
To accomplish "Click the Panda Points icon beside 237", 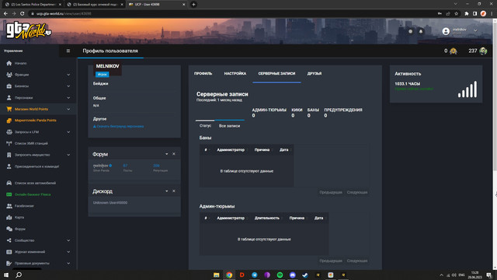I will click(x=483, y=51).
